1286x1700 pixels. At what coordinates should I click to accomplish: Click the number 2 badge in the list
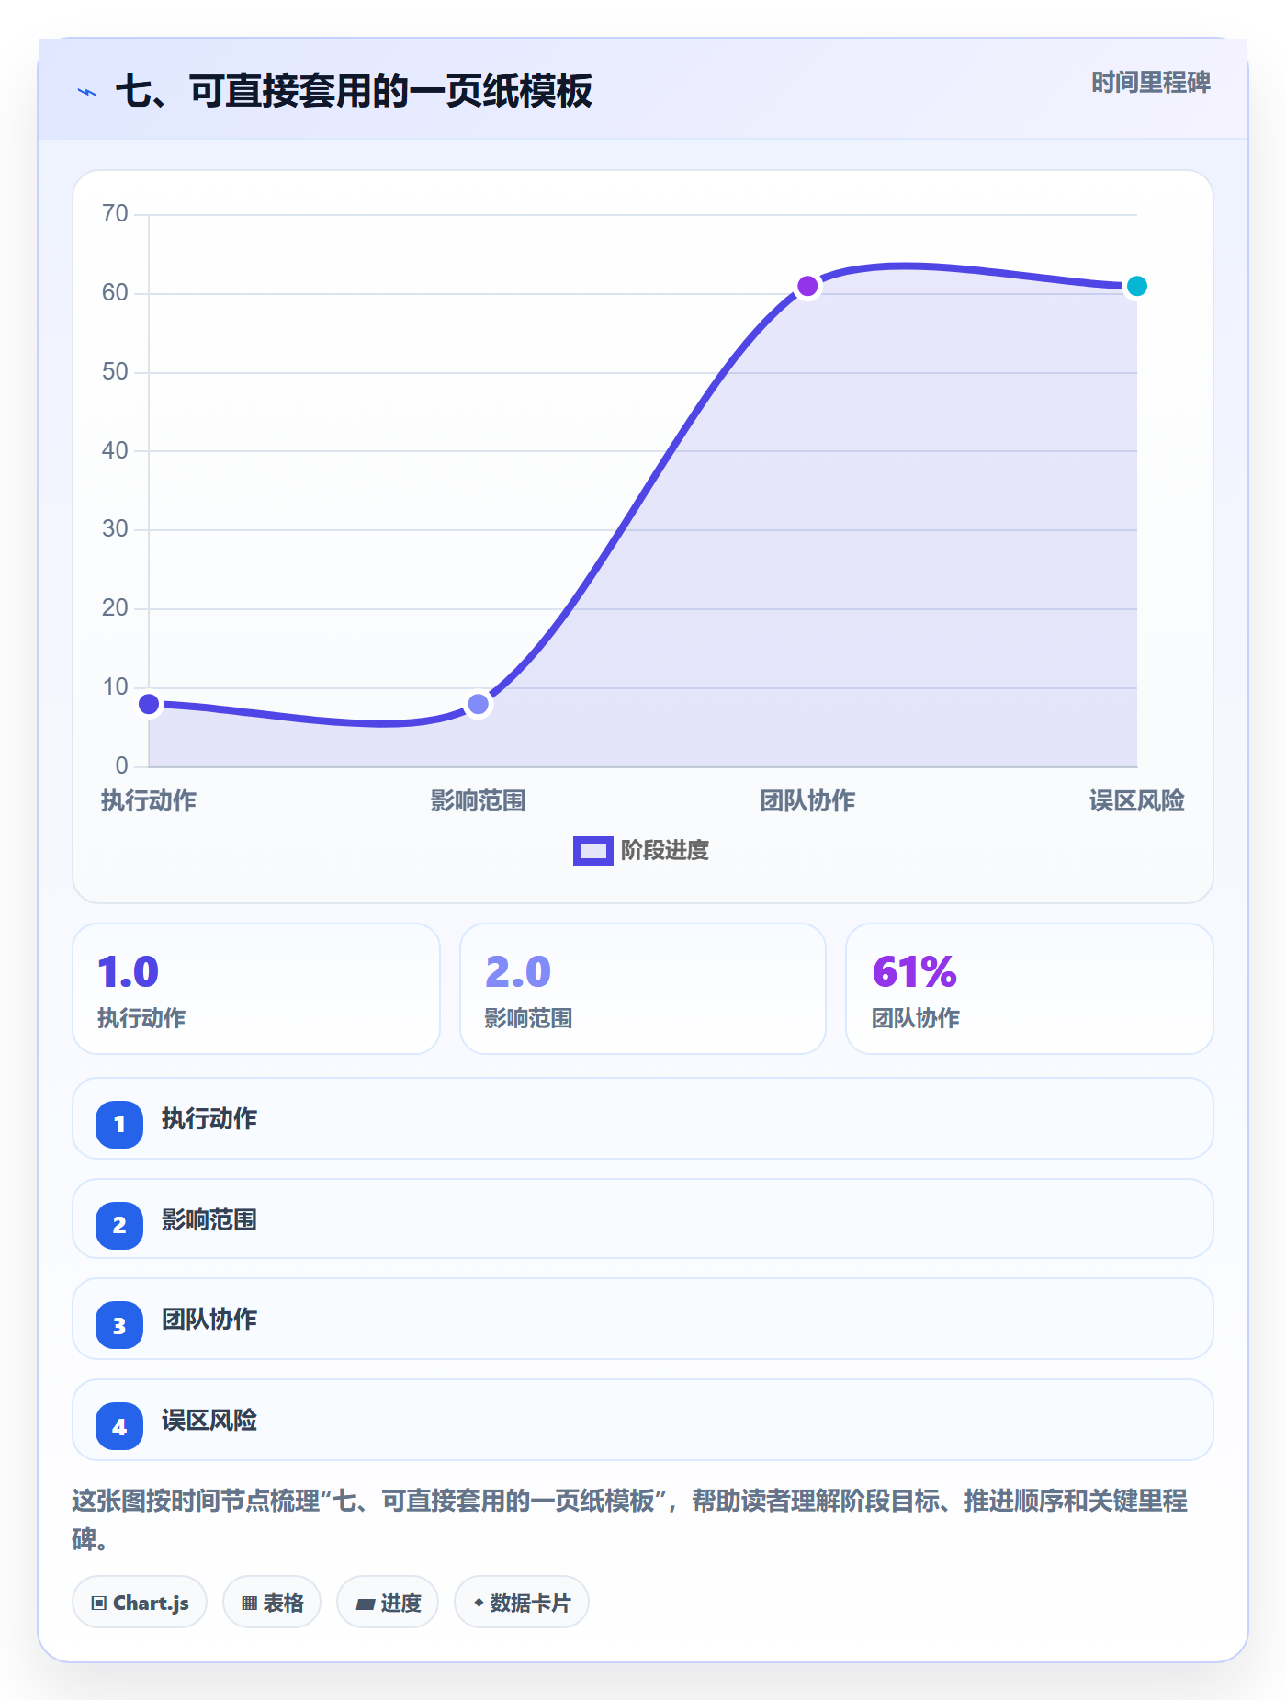119,1225
